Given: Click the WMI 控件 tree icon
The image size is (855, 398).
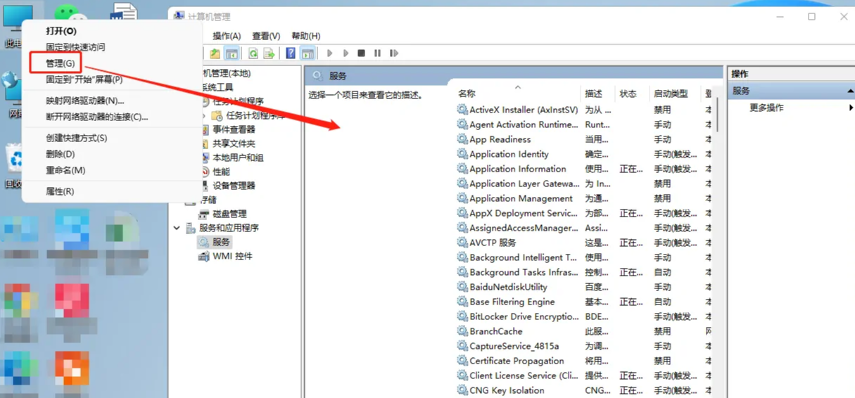Looking at the screenshot, I should click(204, 256).
